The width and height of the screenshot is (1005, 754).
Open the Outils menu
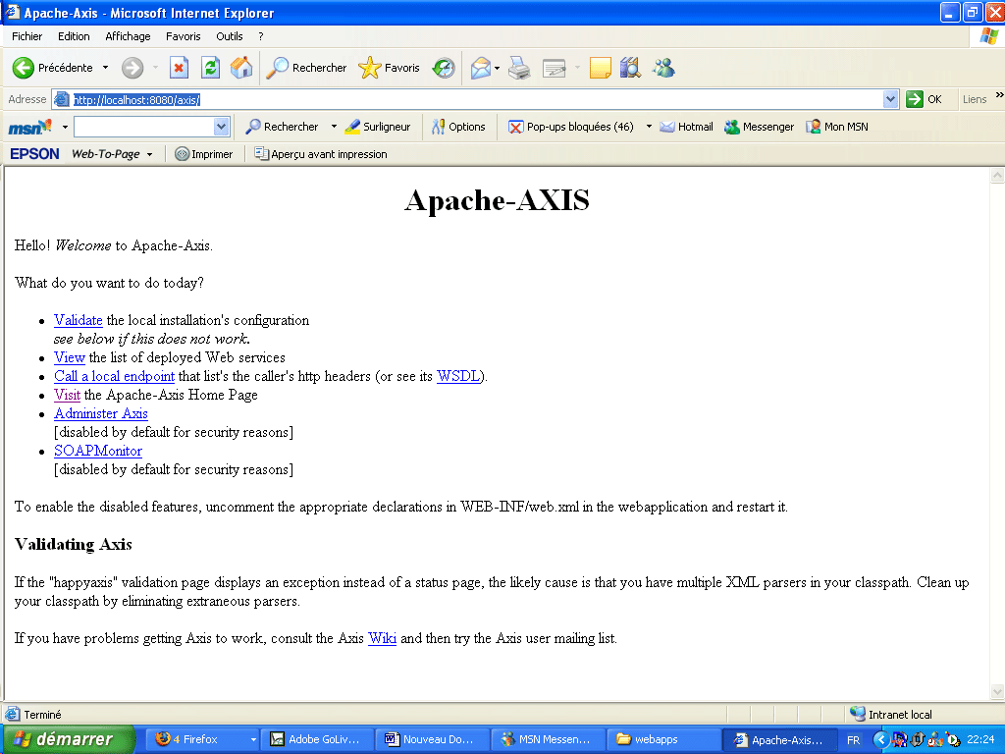click(230, 36)
